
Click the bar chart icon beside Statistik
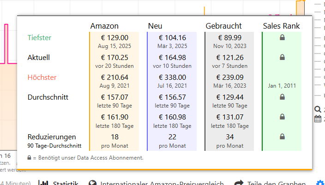pos(44,183)
